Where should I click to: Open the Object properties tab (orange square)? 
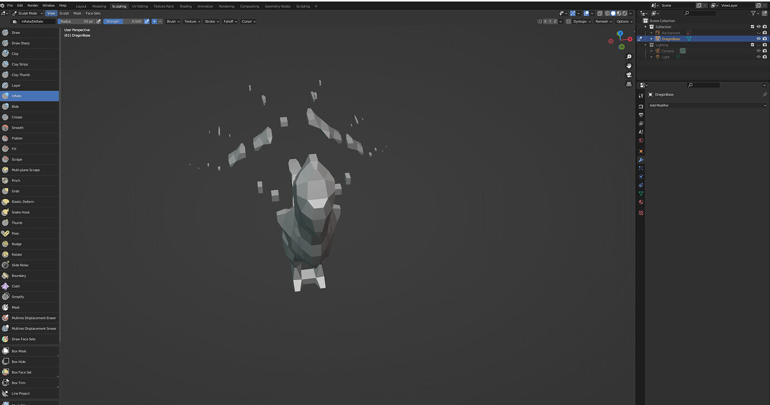641,151
